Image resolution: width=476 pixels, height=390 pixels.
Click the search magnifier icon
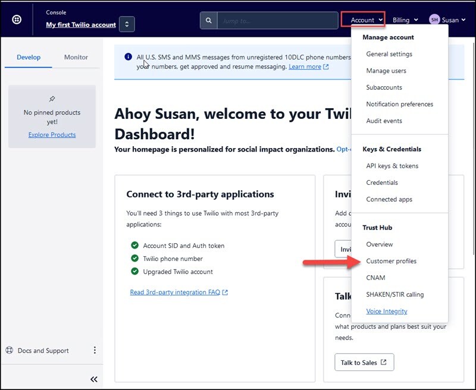tap(209, 20)
